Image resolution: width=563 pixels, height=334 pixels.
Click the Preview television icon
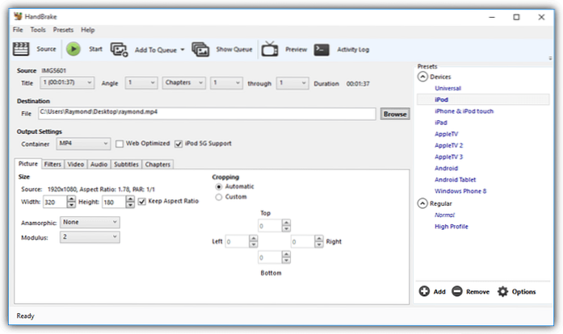pyautogui.click(x=270, y=49)
